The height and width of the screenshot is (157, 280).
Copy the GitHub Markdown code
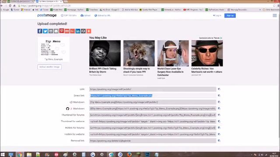(219, 109)
